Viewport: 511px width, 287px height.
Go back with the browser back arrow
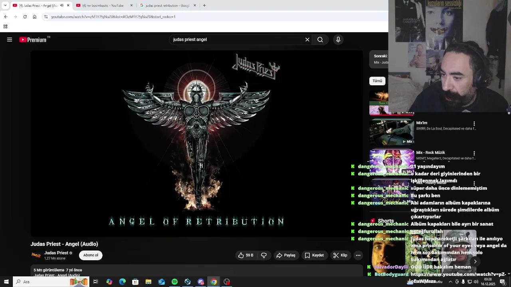click(x=6, y=17)
